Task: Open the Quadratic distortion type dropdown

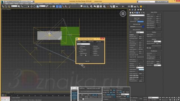Action: (x=157, y=42)
